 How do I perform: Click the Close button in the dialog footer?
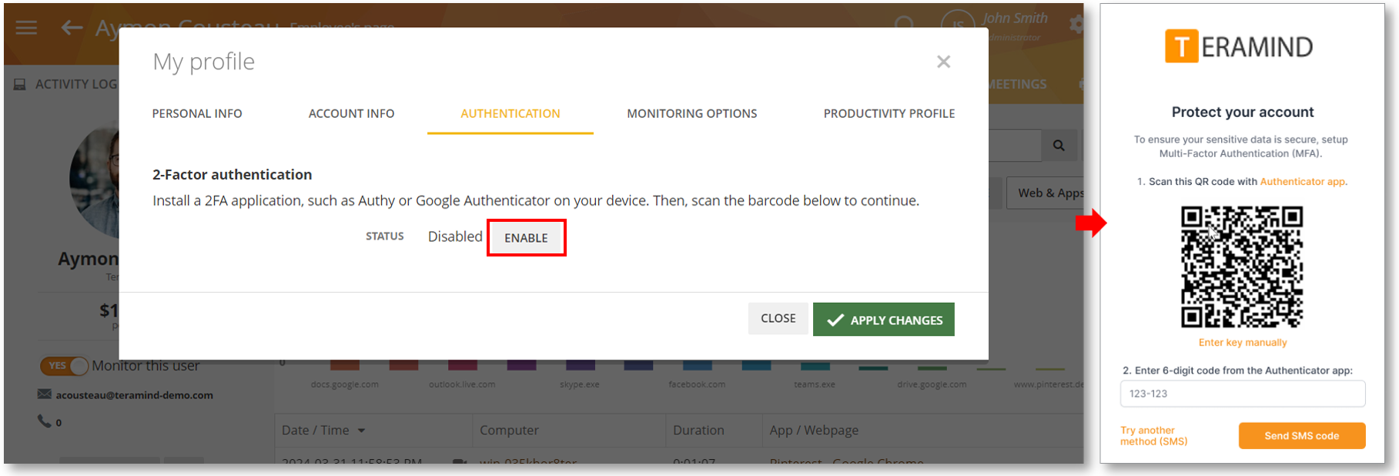(778, 318)
